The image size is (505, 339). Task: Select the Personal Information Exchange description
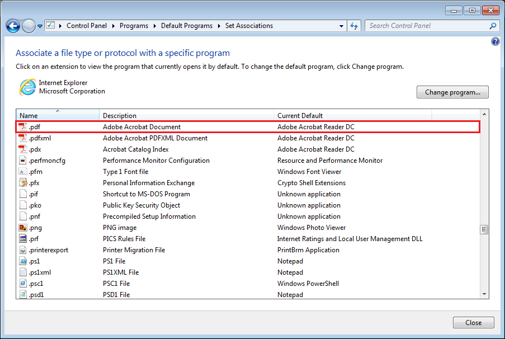point(149,183)
